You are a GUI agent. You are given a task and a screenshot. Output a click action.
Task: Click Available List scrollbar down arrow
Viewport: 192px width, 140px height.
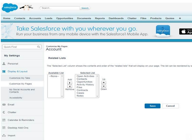coord(62,96)
